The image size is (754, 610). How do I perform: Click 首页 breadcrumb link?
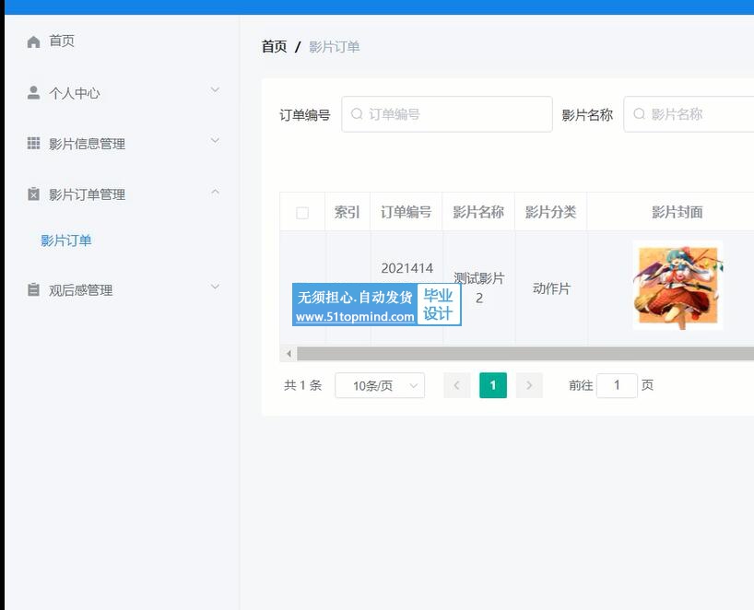coord(274,47)
